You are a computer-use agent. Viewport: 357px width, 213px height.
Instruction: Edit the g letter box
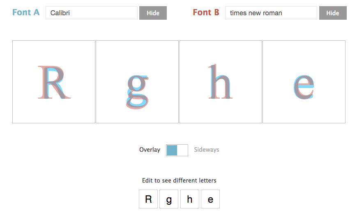[x=169, y=199]
